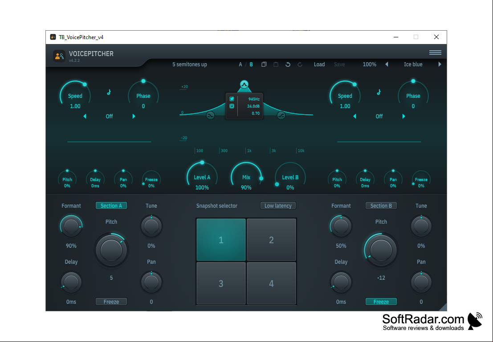Click the 0.70 Q value field
The width and height of the screenshot is (493, 342).
pos(256,113)
